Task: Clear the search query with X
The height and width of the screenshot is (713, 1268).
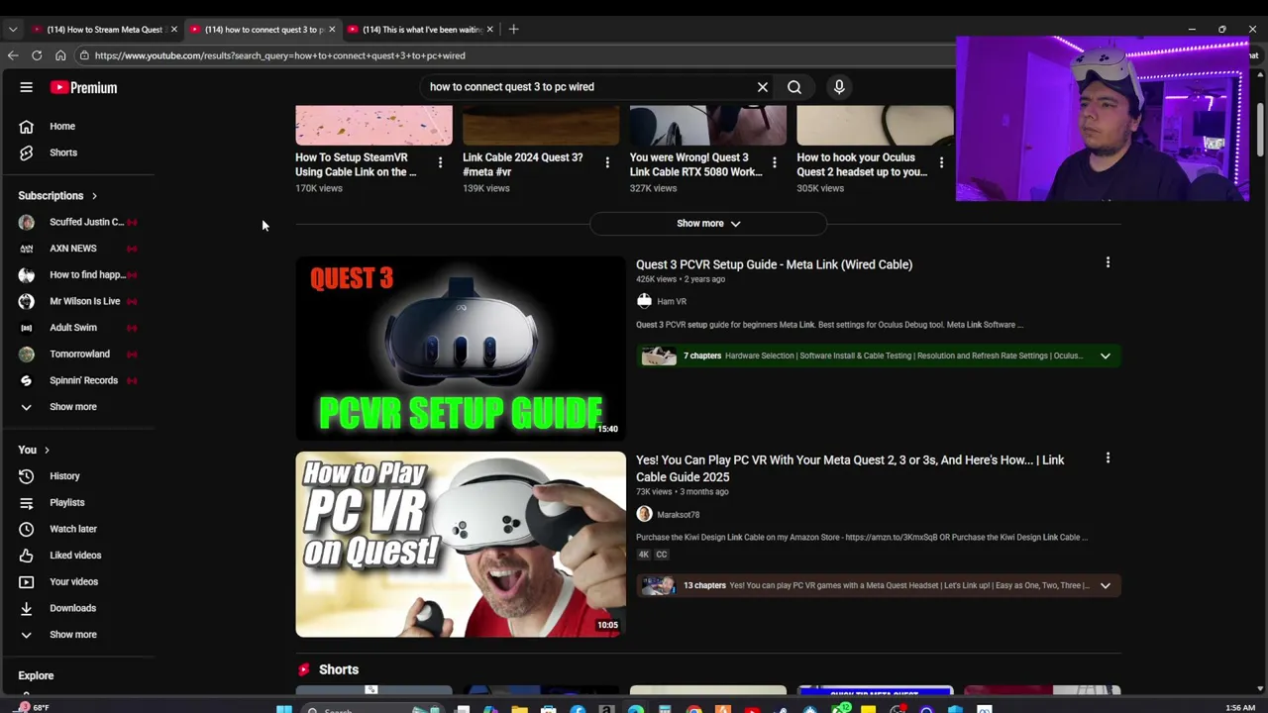Action: coord(763,87)
